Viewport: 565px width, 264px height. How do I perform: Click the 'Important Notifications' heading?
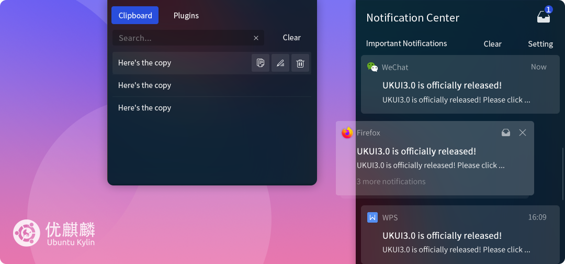pyautogui.click(x=406, y=43)
